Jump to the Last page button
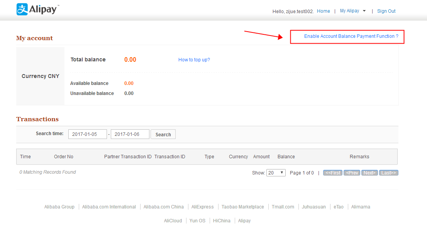427x232 pixels. [x=388, y=173]
